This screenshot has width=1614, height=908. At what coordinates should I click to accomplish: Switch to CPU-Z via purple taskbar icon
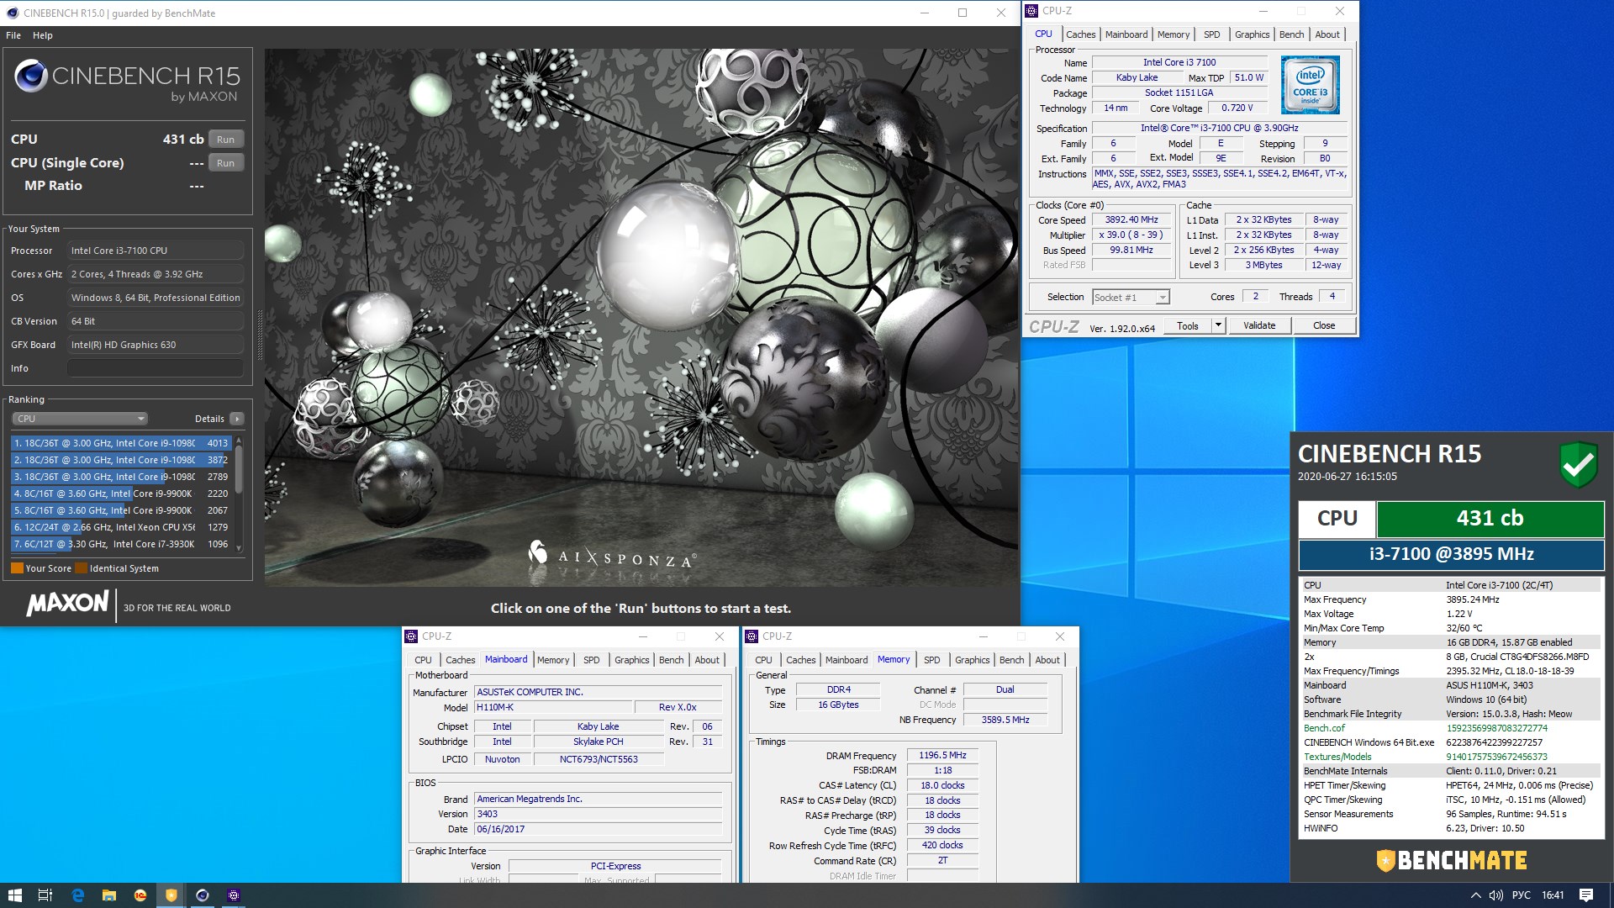(x=234, y=895)
